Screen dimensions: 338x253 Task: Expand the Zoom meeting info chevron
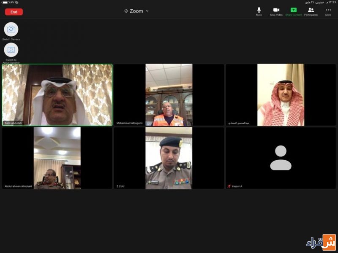point(147,11)
